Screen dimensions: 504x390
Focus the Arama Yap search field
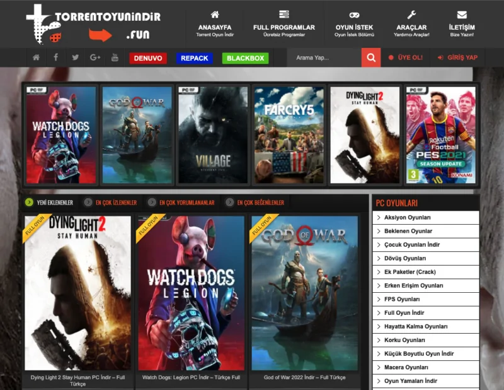324,57
